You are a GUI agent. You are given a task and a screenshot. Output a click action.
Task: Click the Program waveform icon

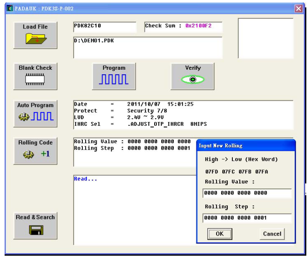[x=114, y=79]
